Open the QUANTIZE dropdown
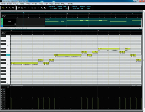 [83, 9]
